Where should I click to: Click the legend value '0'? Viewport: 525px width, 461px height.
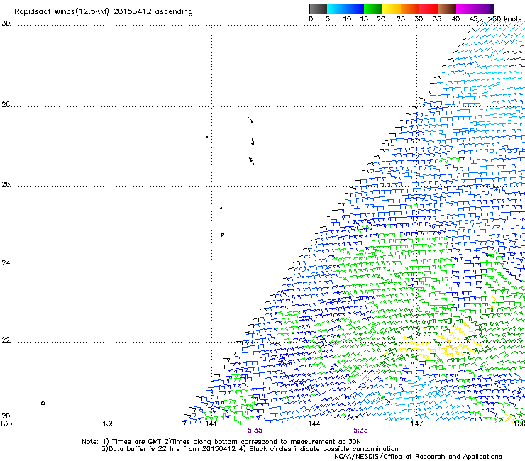[311, 19]
